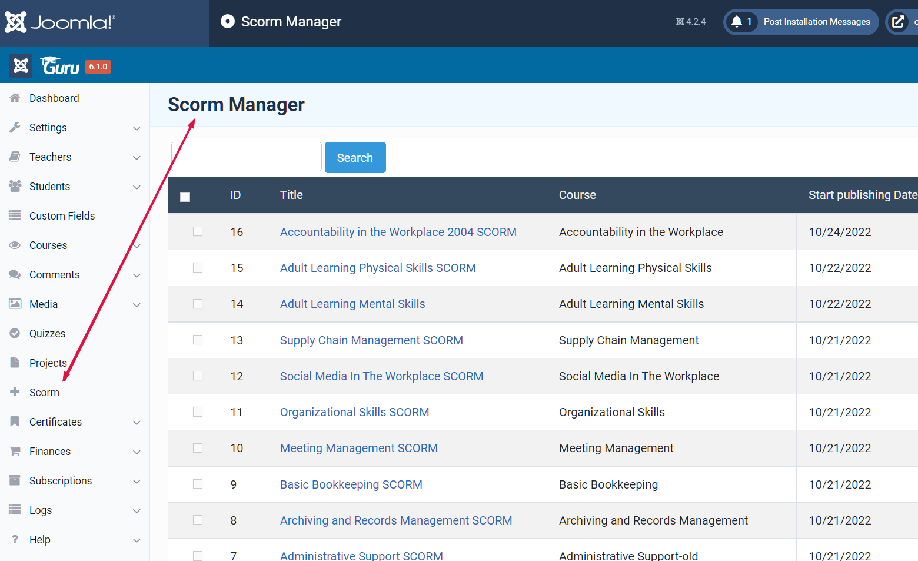Screen dimensions: 918x561
Task: Open Meeting Management SCORM link
Action: [358, 448]
